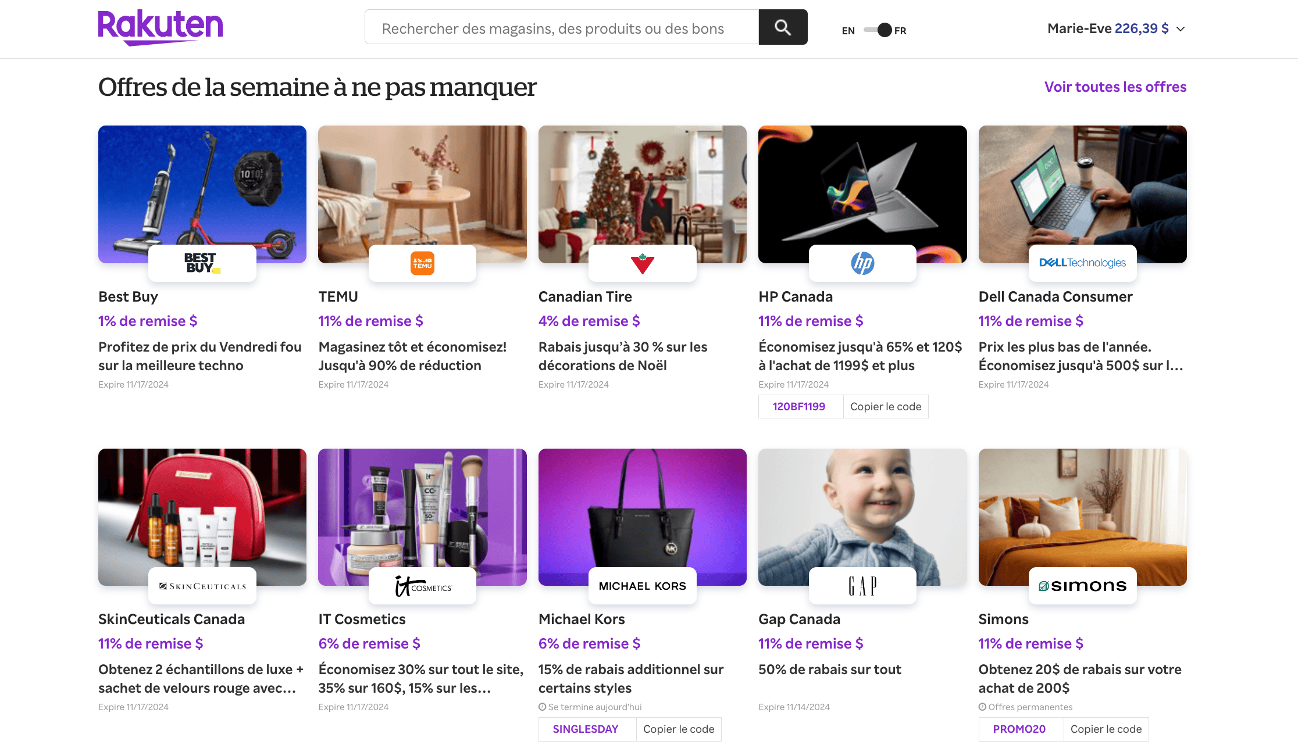Click the Best Buy store name
The width and height of the screenshot is (1298, 752).
[128, 297]
